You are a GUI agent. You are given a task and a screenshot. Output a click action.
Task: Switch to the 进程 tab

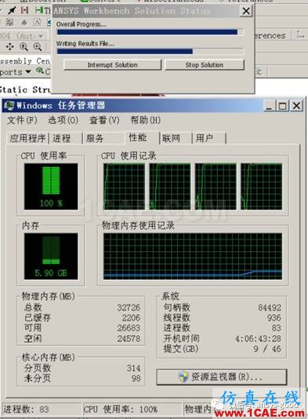(x=62, y=138)
